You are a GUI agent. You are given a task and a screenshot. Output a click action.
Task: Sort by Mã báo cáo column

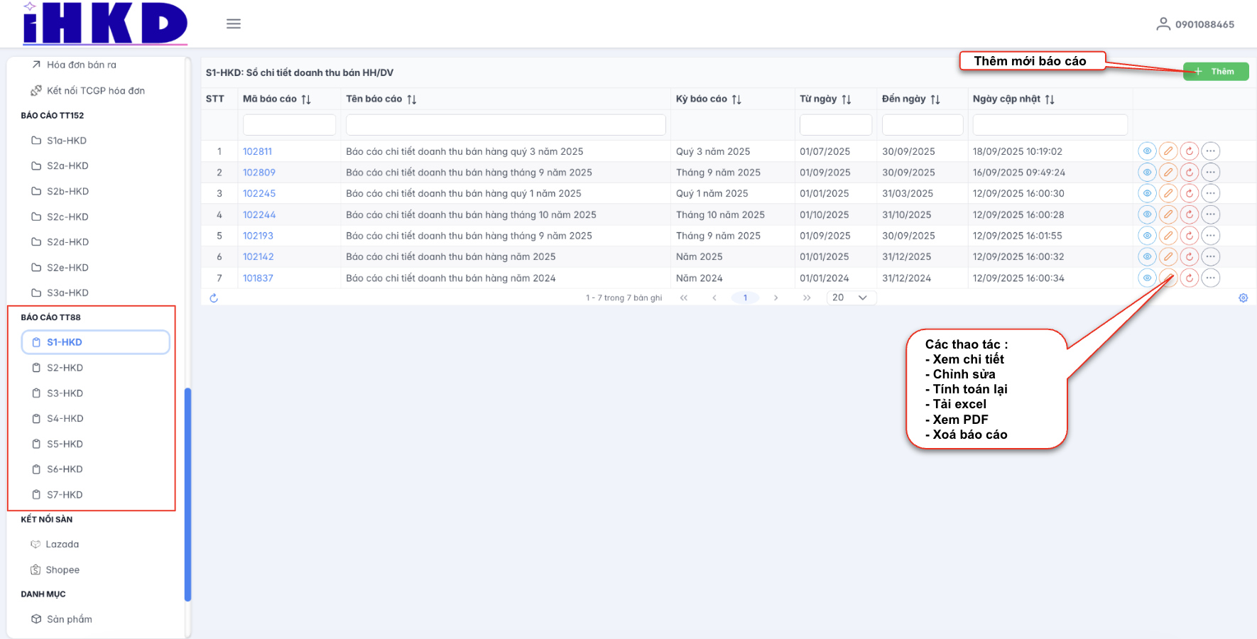306,99
